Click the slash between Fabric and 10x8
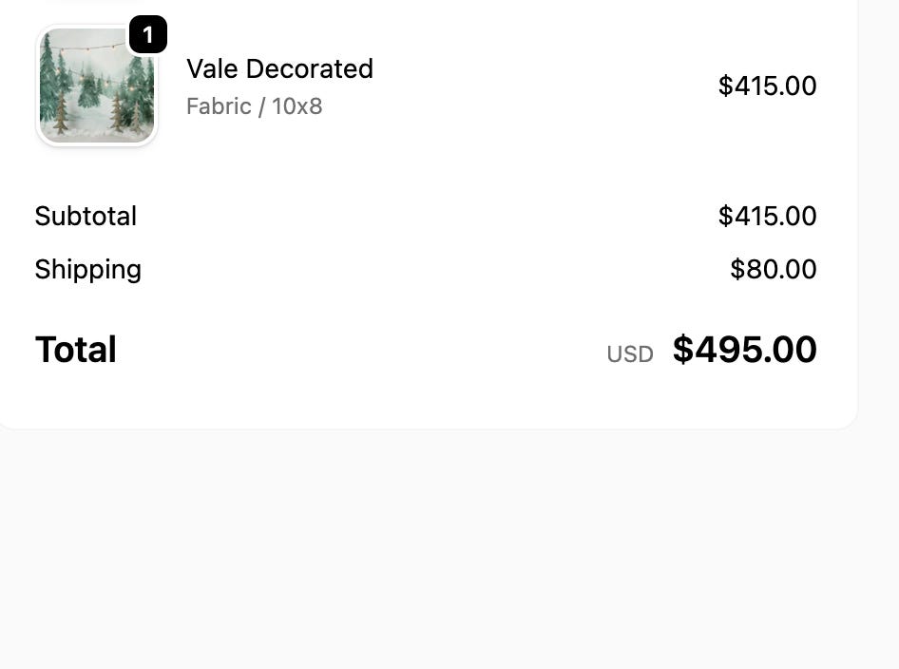899x669 pixels. tap(262, 106)
